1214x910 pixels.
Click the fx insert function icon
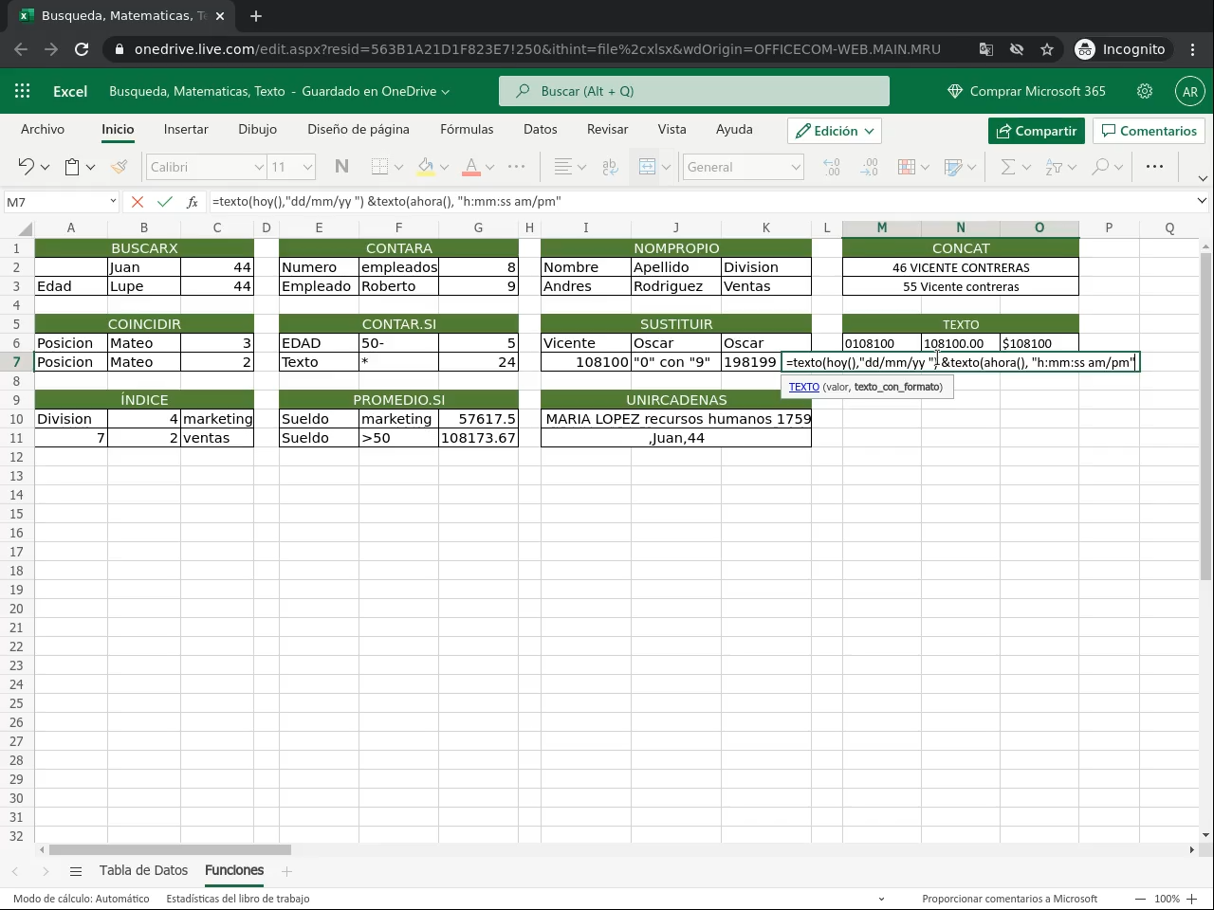click(193, 202)
